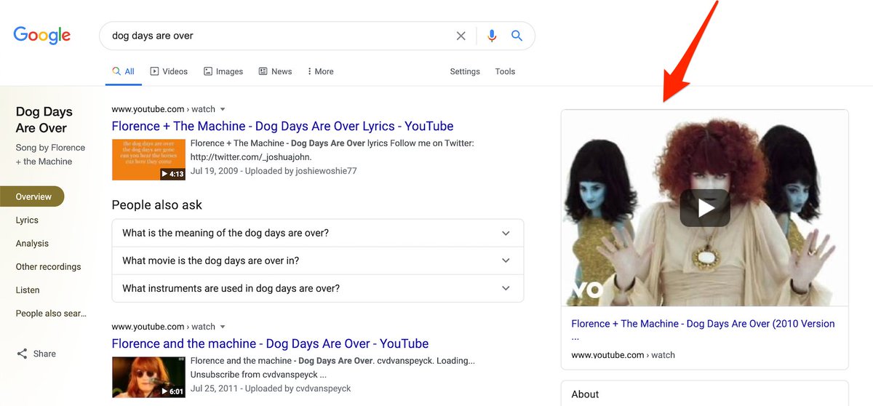Click the 'People also ask' heading
Image resolution: width=873 pixels, height=406 pixels.
pyautogui.click(x=157, y=205)
